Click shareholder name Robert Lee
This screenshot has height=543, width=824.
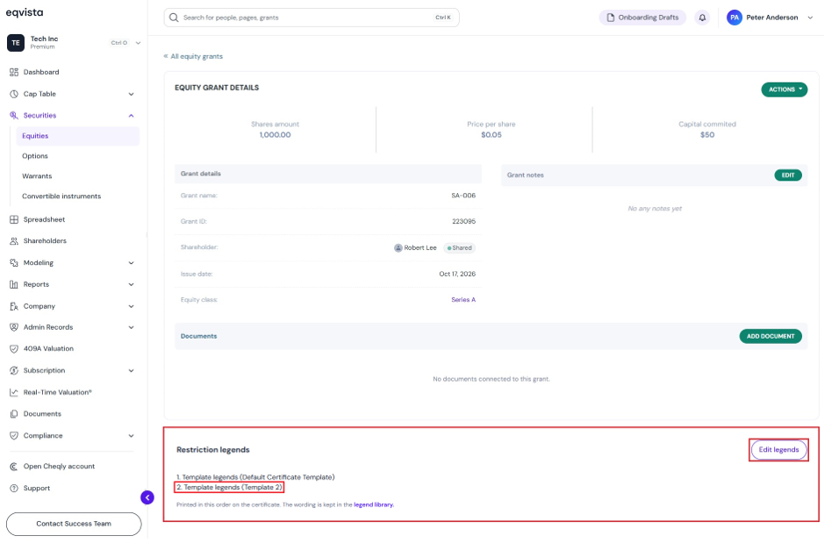(x=420, y=249)
